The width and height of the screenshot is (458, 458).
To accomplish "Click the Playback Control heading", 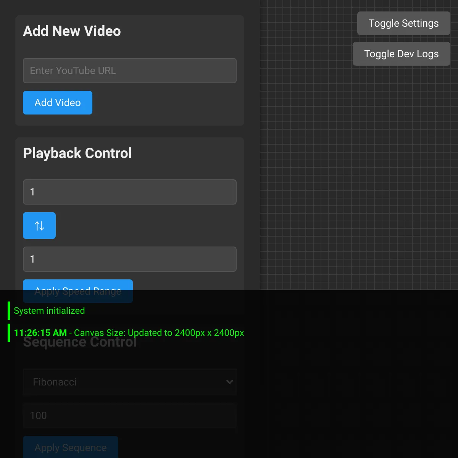I will [x=77, y=153].
